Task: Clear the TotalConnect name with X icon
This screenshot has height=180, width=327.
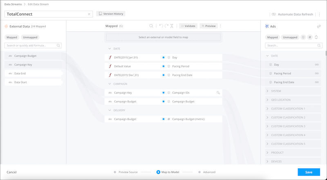Action: pyautogui.click(x=89, y=14)
